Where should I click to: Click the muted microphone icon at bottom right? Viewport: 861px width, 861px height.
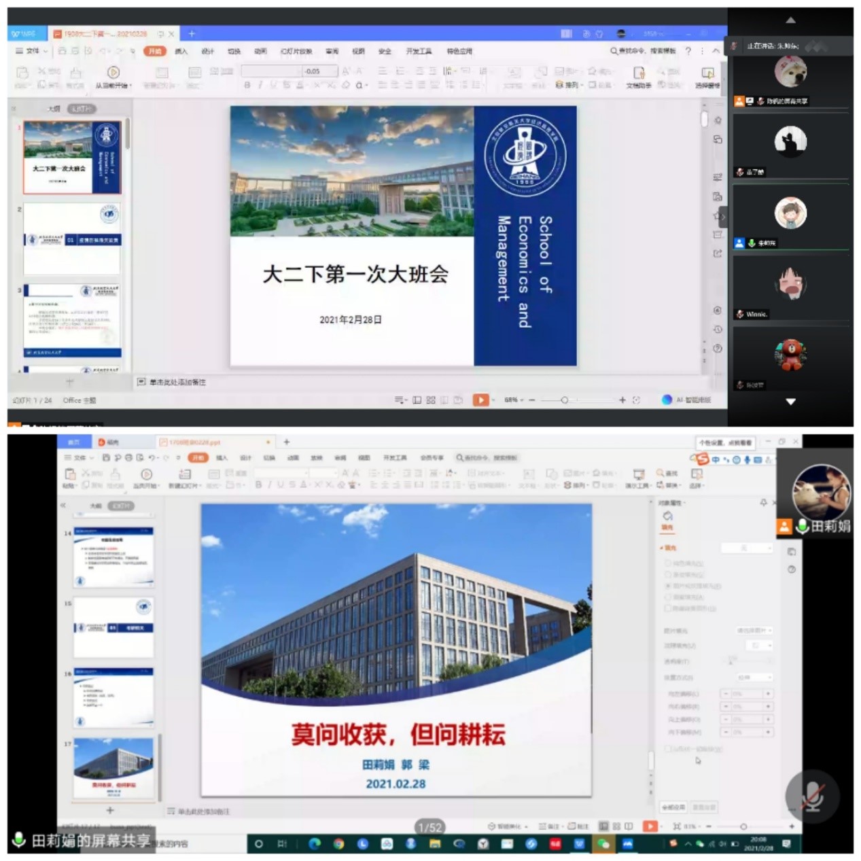point(812,796)
